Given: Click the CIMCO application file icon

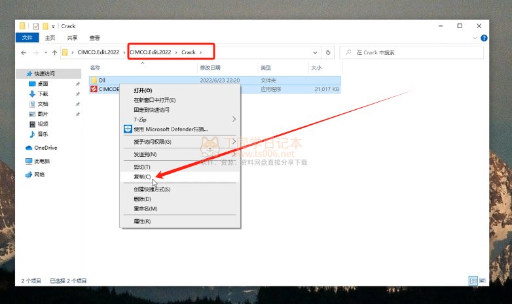Looking at the screenshot, I should tap(94, 89).
